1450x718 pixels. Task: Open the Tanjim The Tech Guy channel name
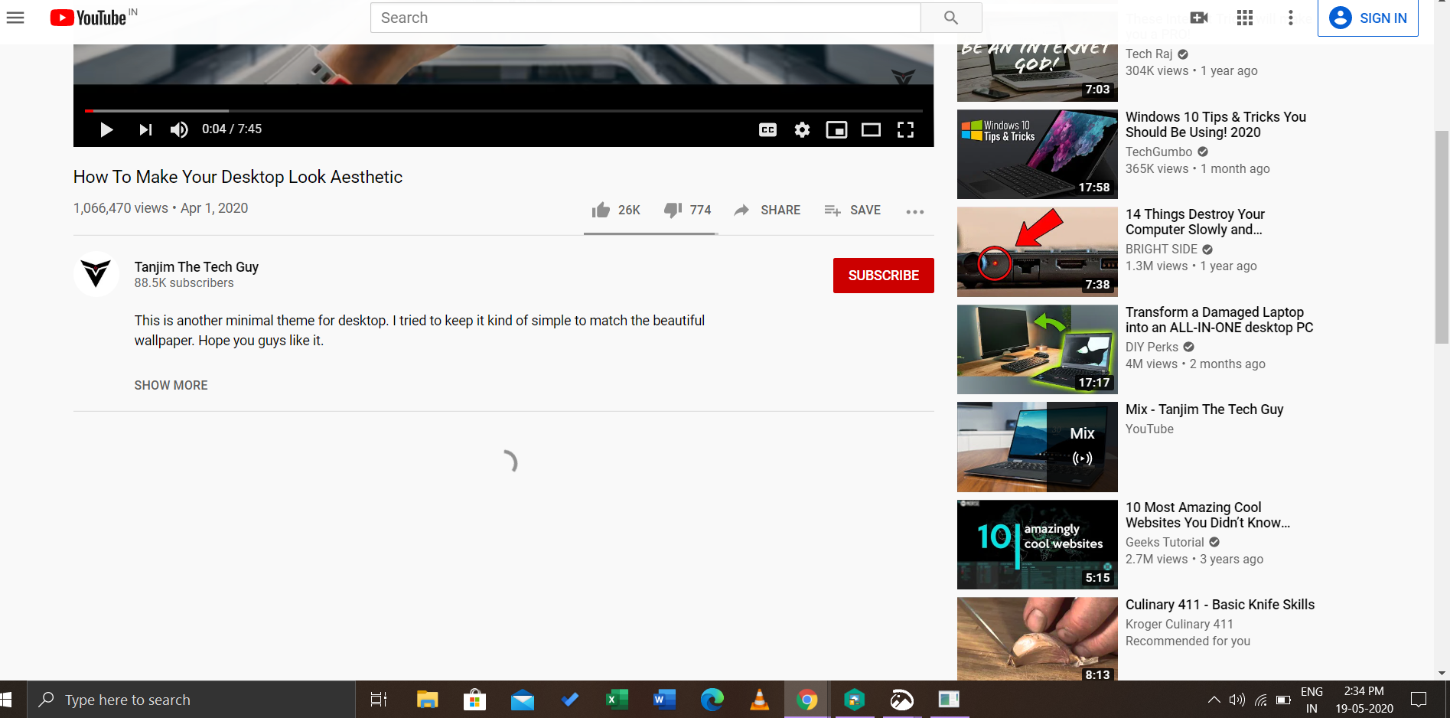197,266
